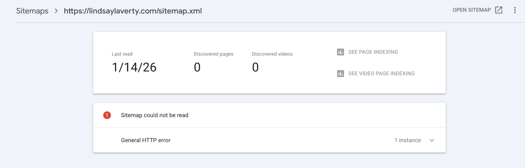
Task: Go back to the Sitemaps breadcrumb
Action: pyautogui.click(x=32, y=11)
